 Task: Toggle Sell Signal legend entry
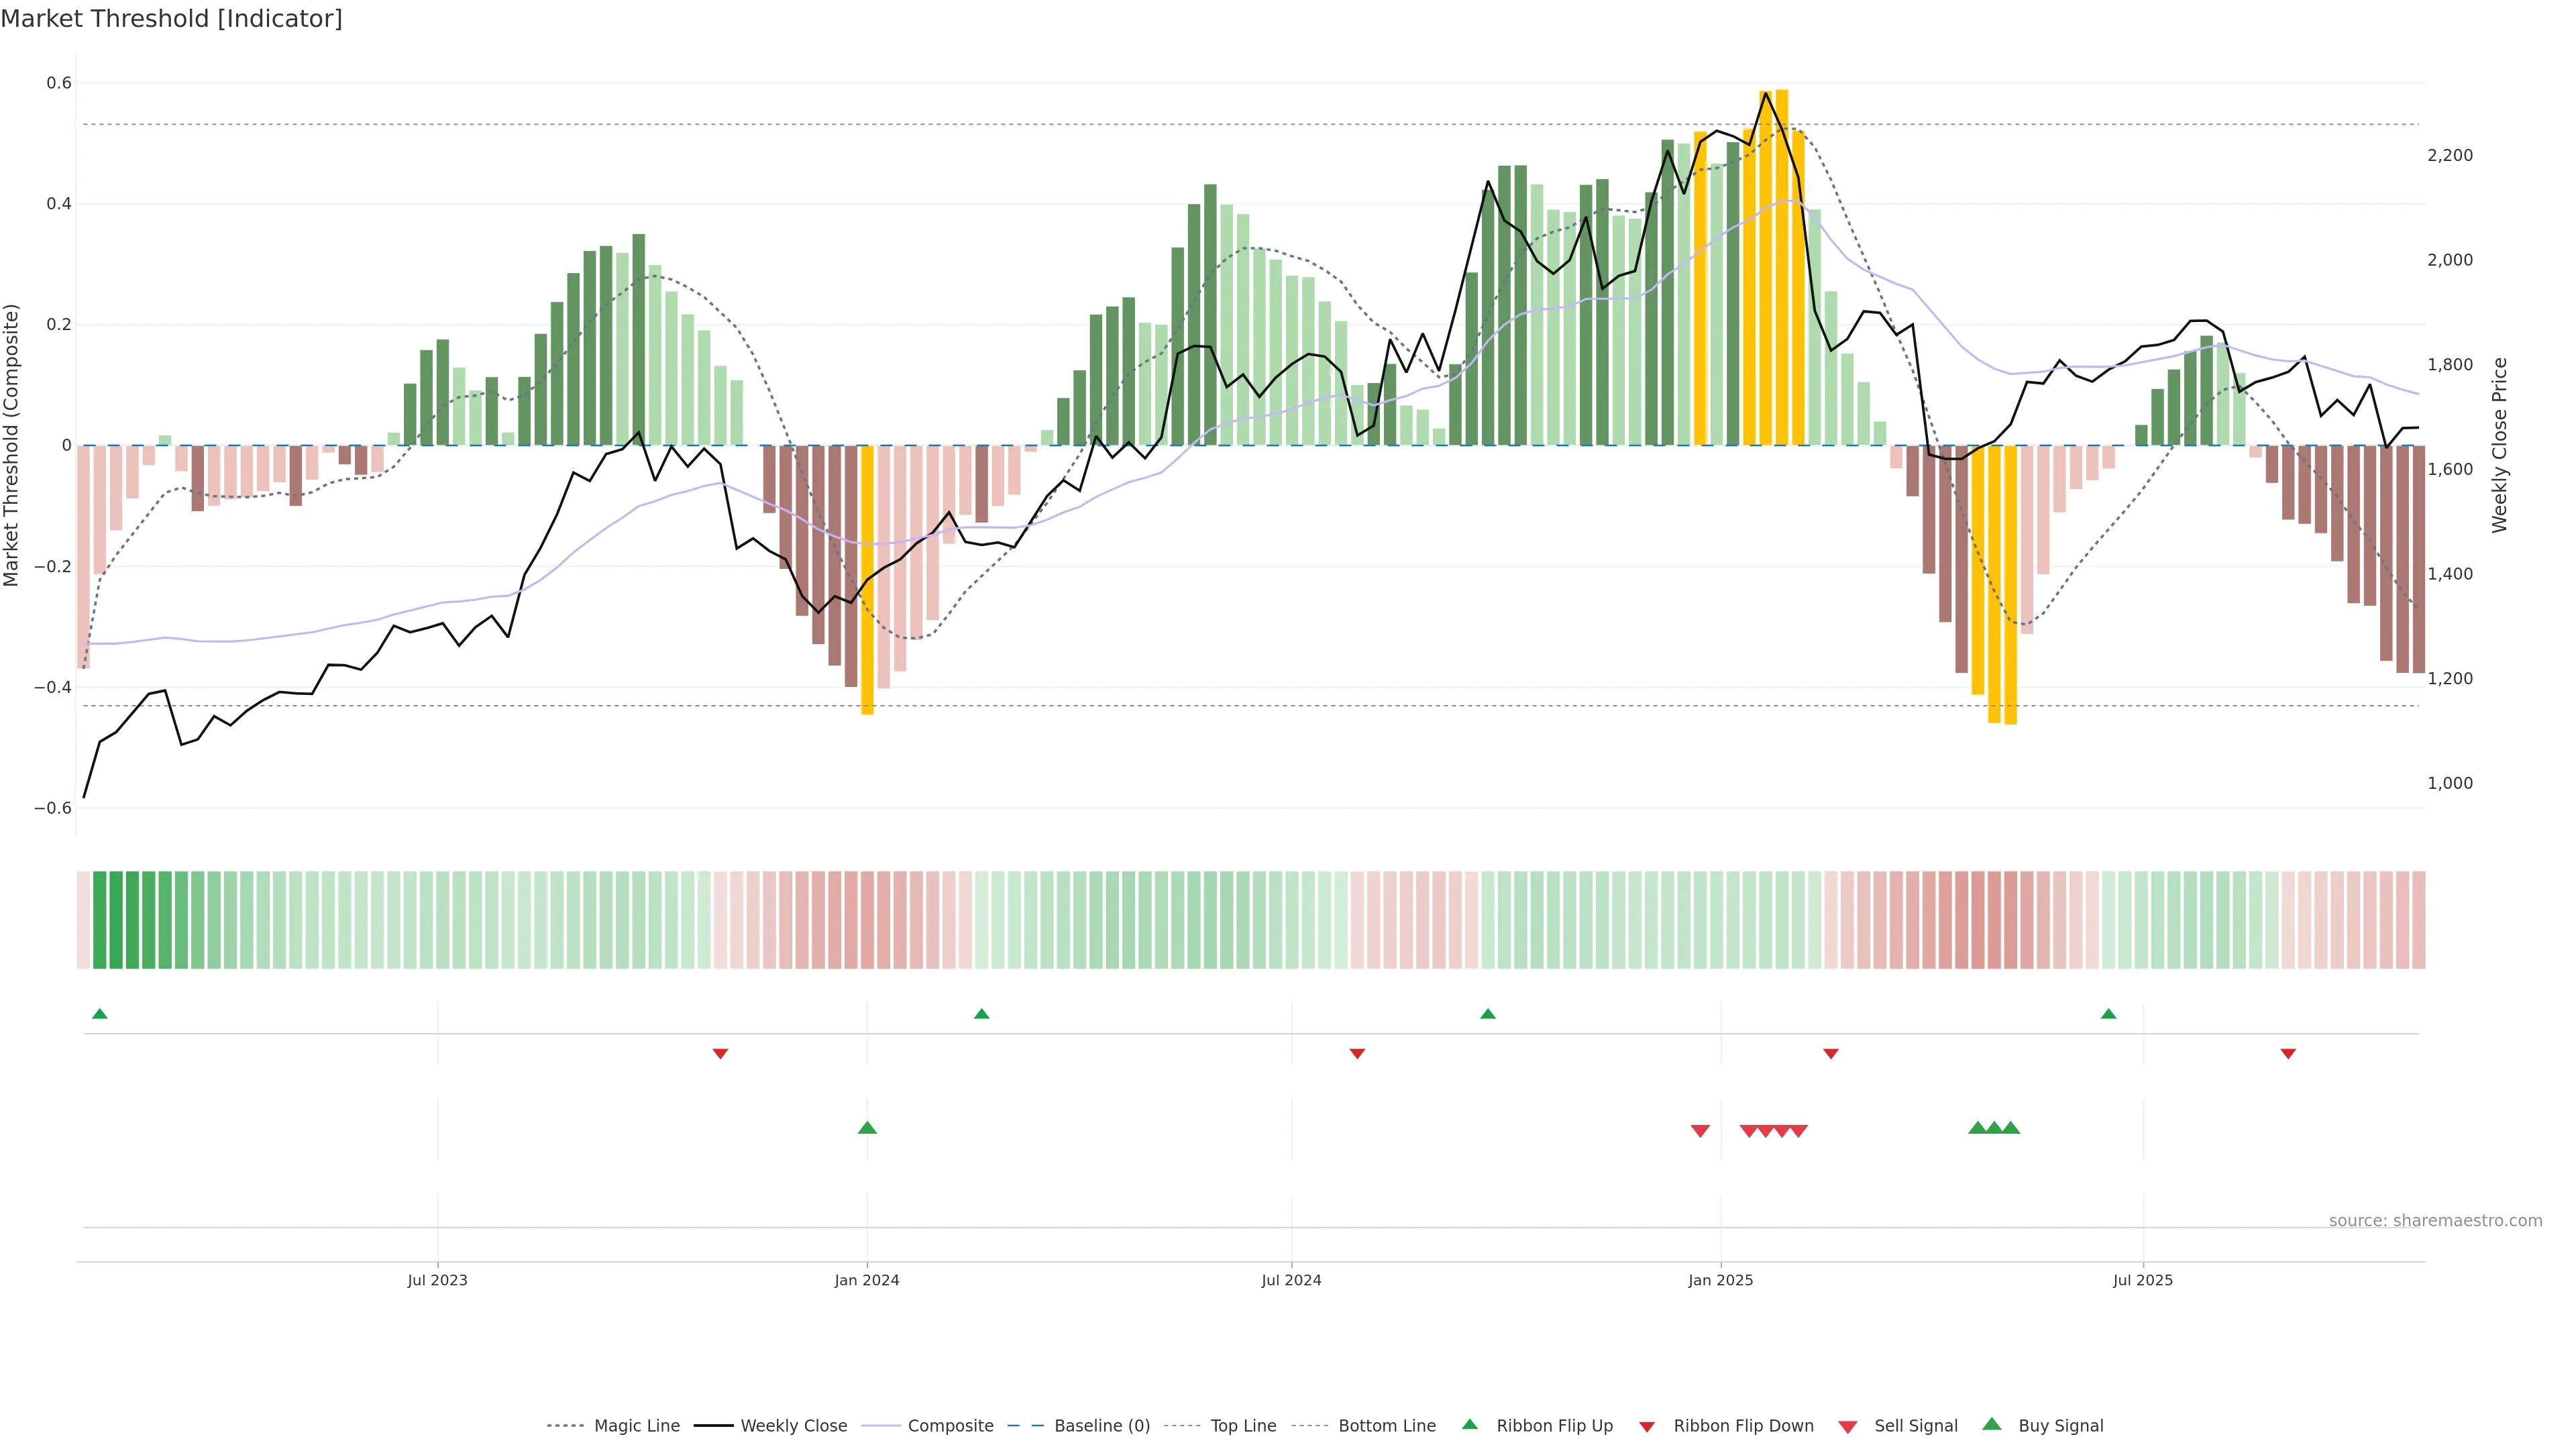click(x=1915, y=1426)
